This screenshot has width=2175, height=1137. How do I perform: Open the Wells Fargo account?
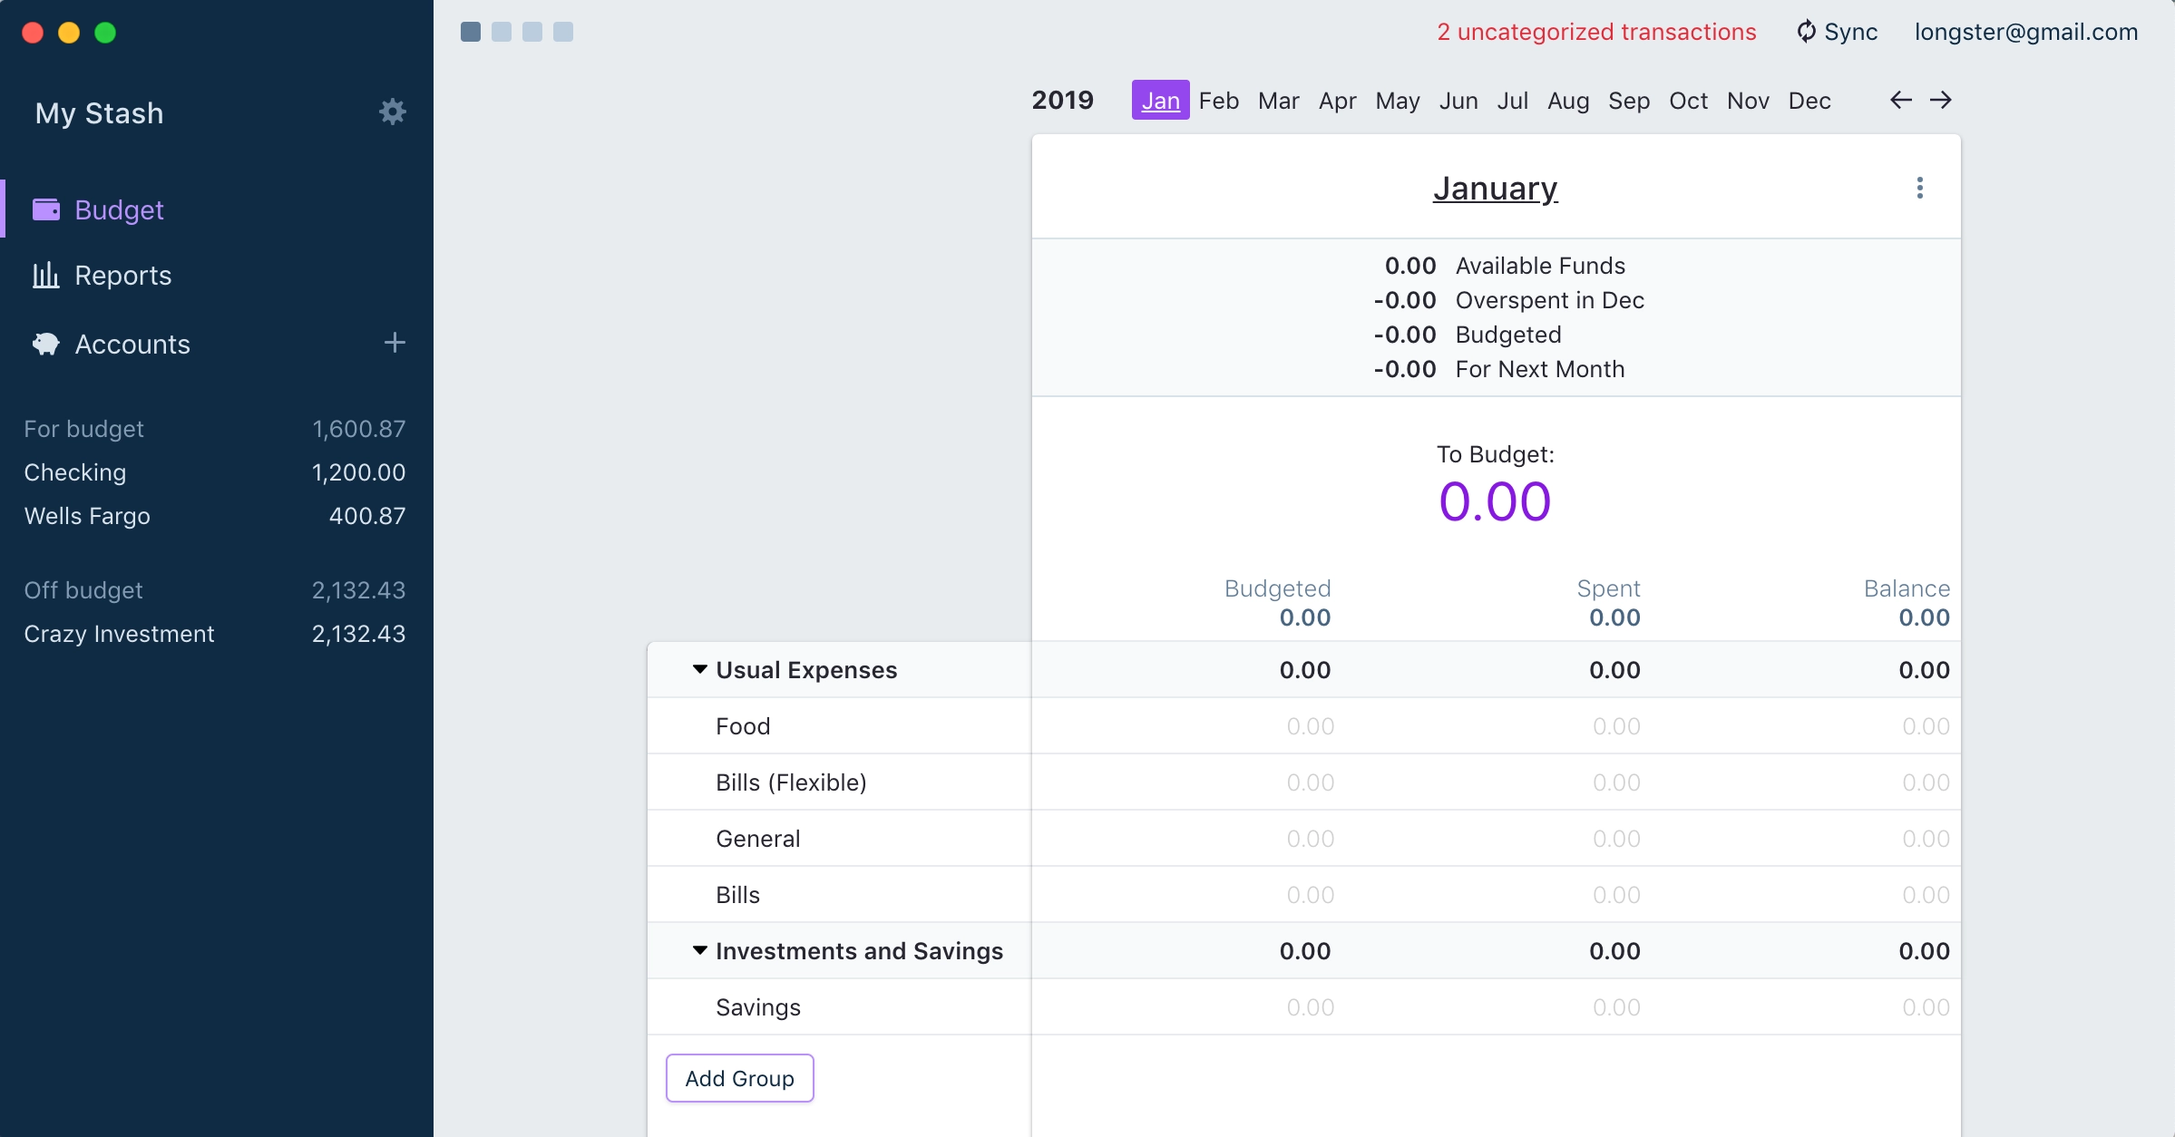87,516
